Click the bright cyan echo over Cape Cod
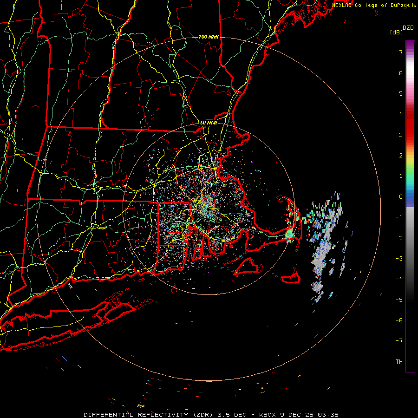Viewport: 418px width, 418px height. click(289, 235)
